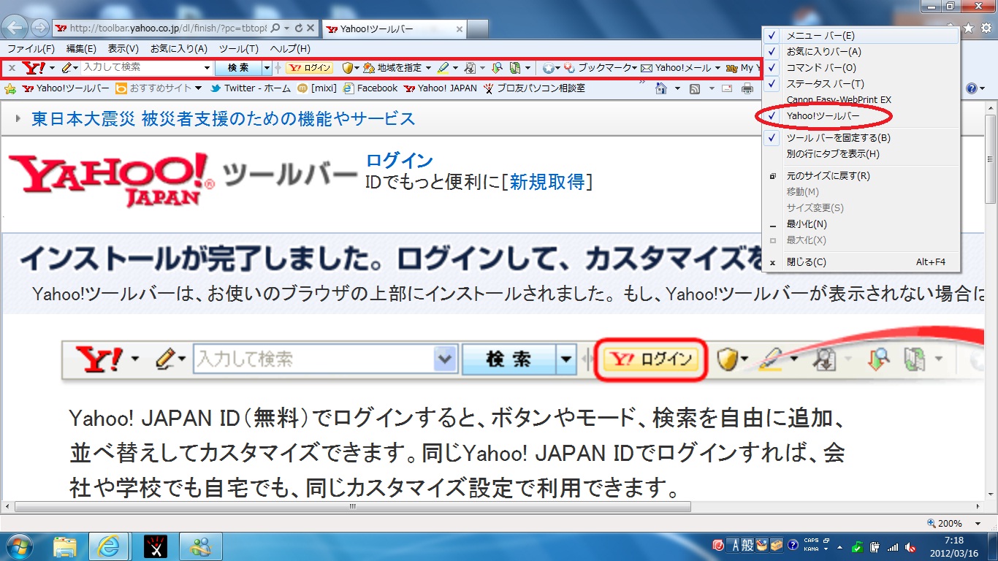The image size is (998, 561).
Task: Open Yahoo!メール from the toolbar
Action: pos(676,68)
